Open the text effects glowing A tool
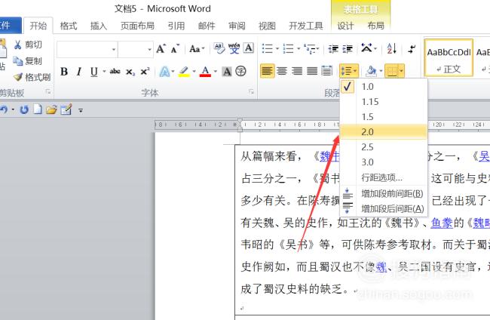The width and height of the screenshot is (490, 320). (x=164, y=72)
